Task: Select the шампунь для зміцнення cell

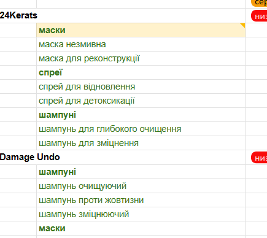Action: 141,143
